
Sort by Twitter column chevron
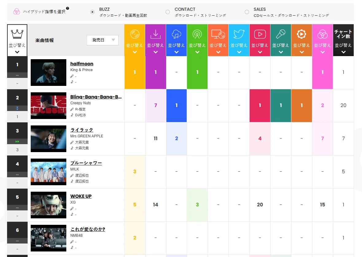239,52
